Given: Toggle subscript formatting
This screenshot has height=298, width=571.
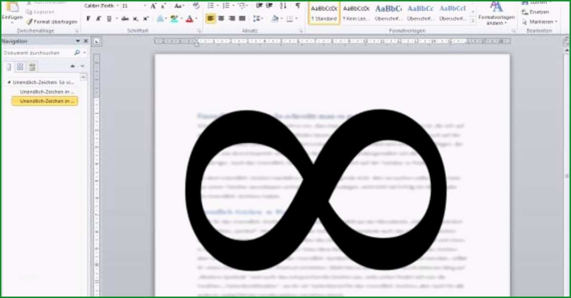Looking at the screenshot, I should (135, 19).
